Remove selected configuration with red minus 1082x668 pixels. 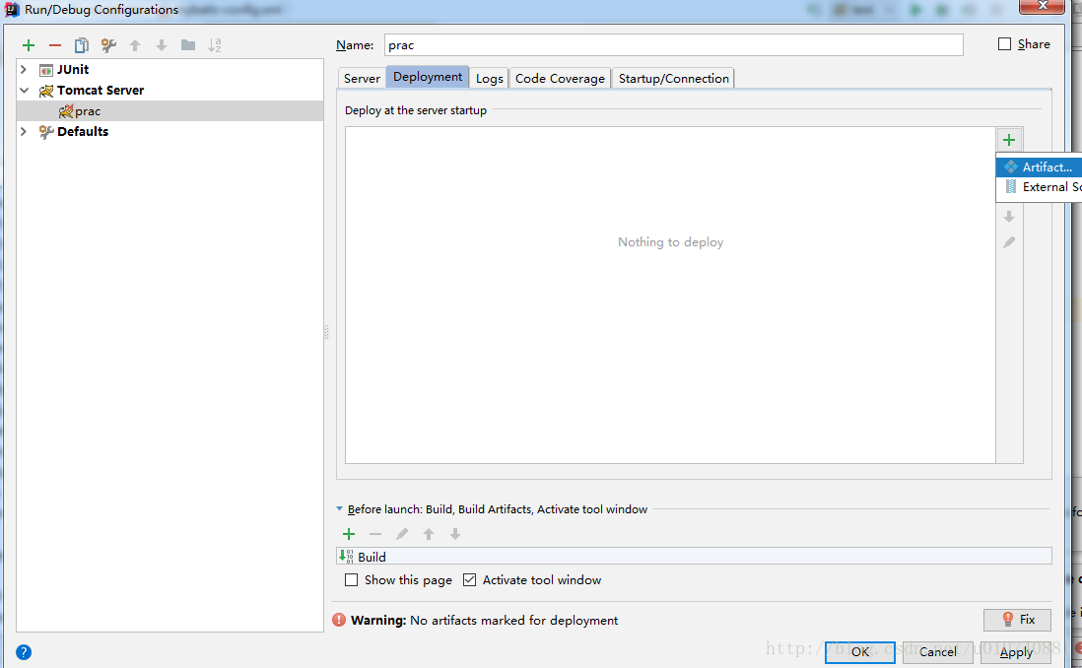pyautogui.click(x=54, y=45)
